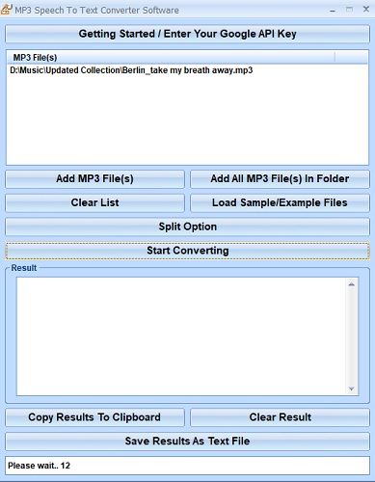This screenshot has height=482, width=375.
Task: Click the Add MP3 File(s) button
Action: click(x=94, y=179)
